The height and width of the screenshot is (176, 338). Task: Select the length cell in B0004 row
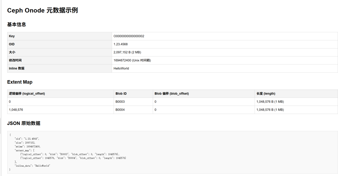point(296,110)
